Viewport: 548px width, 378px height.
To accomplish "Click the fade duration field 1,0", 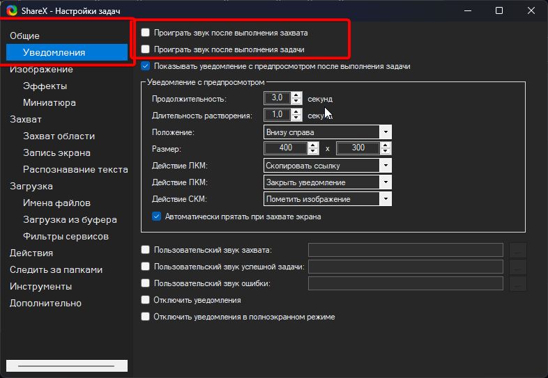I will [x=277, y=114].
